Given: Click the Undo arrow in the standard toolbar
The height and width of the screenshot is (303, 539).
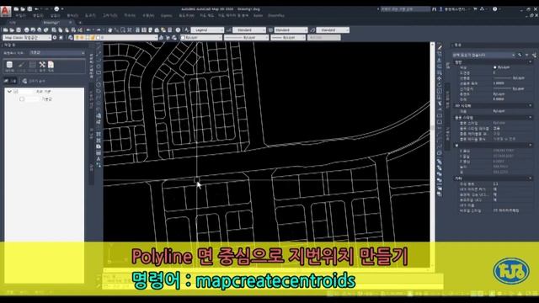Looking at the screenshot, I should point(88,30).
